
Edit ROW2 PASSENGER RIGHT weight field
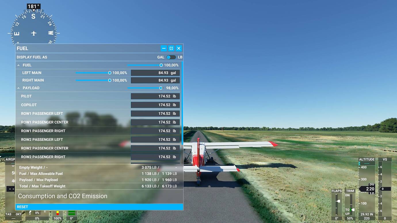(155, 157)
